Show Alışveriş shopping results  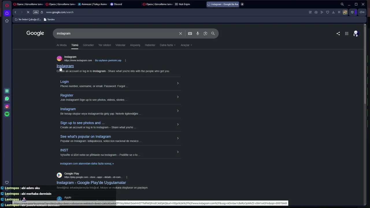click(x=135, y=45)
